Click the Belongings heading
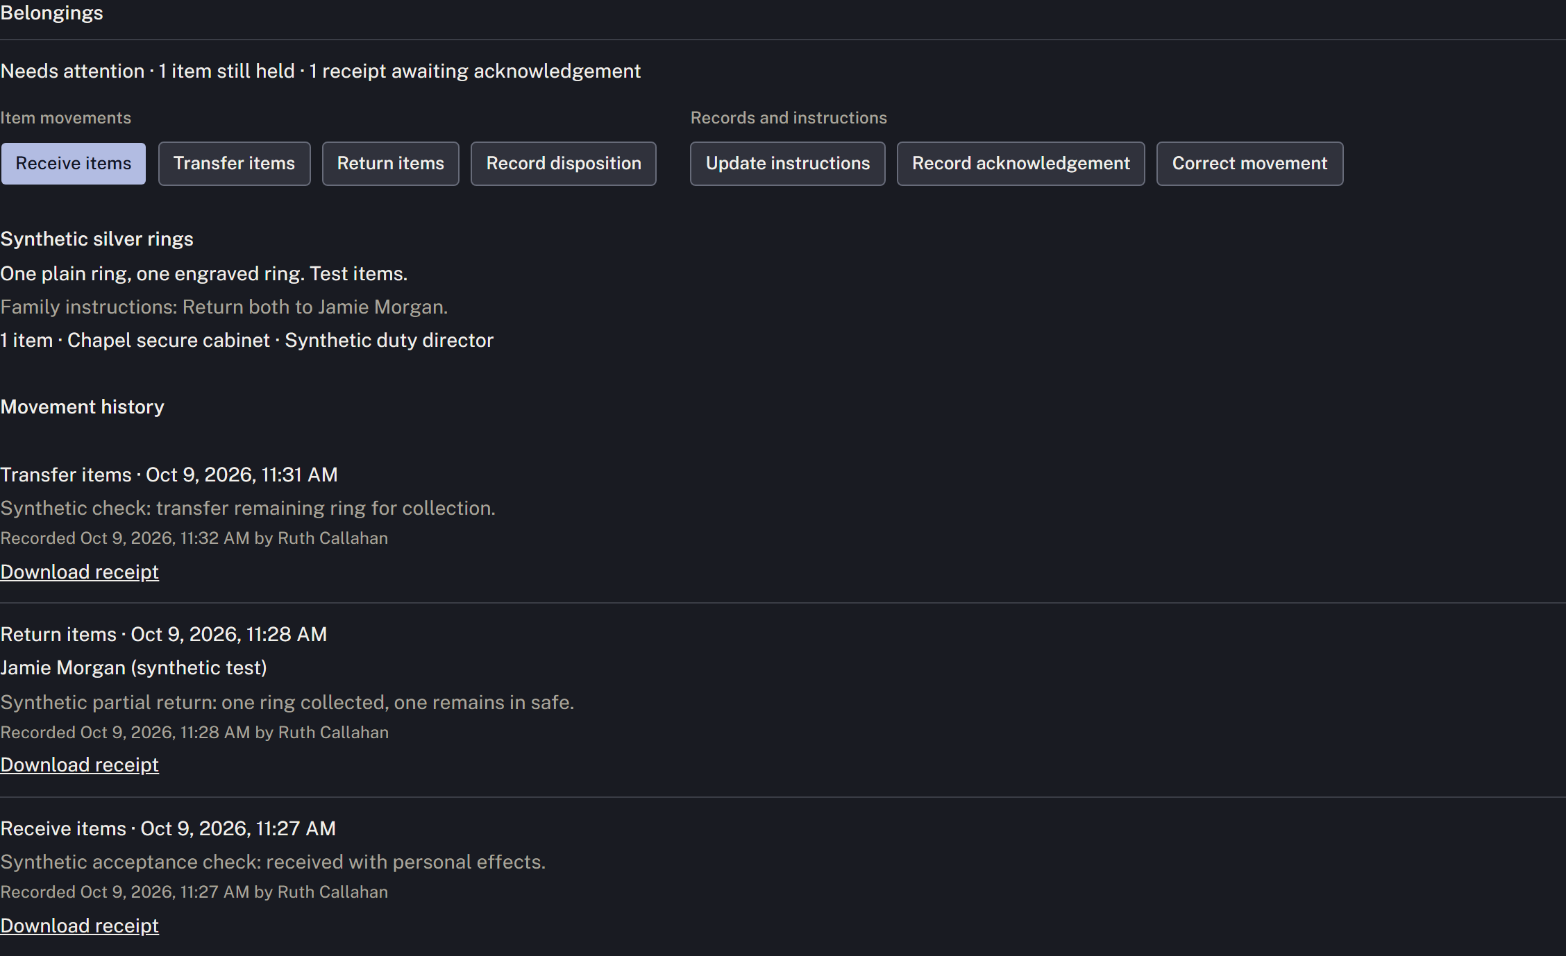 tap(51, 12)
